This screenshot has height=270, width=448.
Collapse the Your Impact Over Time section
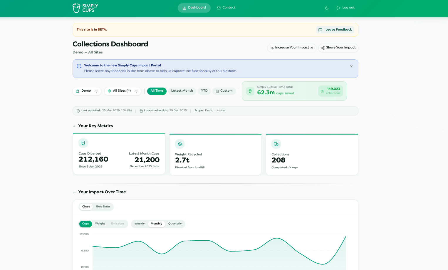point(74,192)
